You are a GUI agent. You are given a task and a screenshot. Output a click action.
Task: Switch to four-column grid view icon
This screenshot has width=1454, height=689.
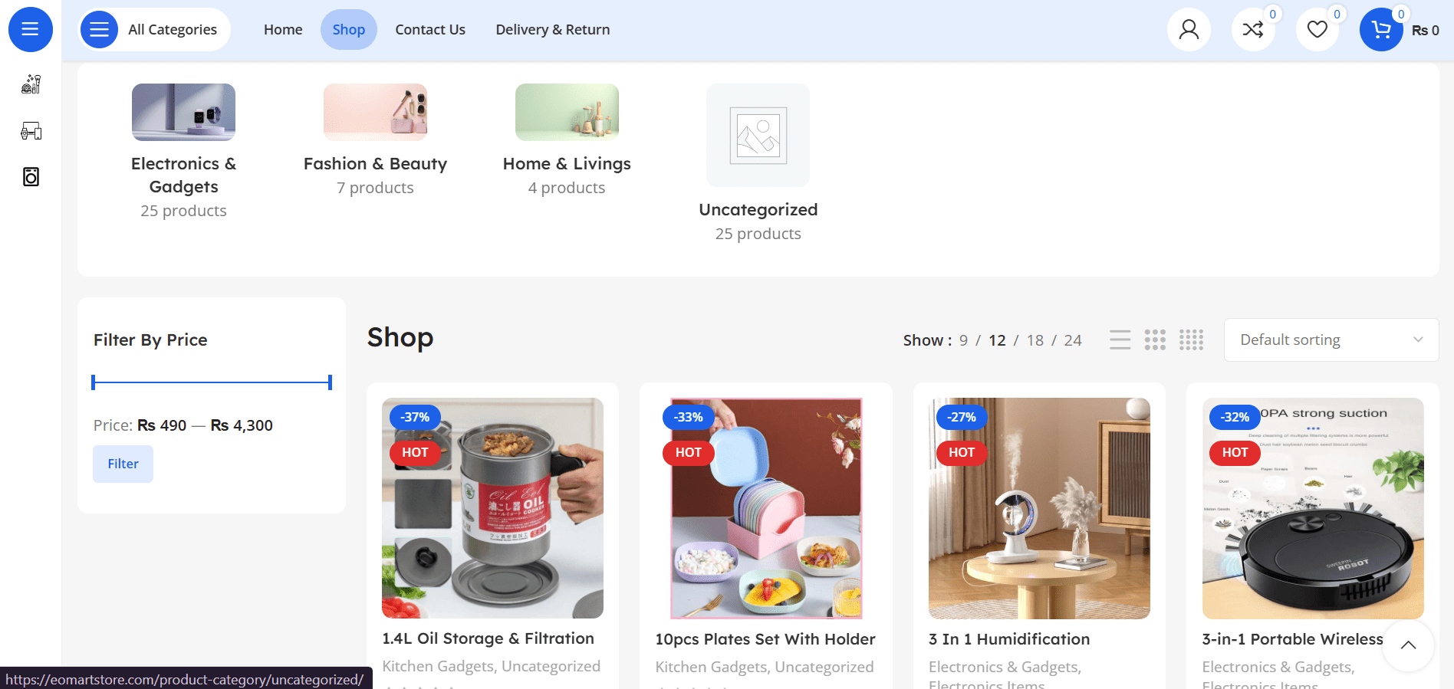pos(1191,340)
